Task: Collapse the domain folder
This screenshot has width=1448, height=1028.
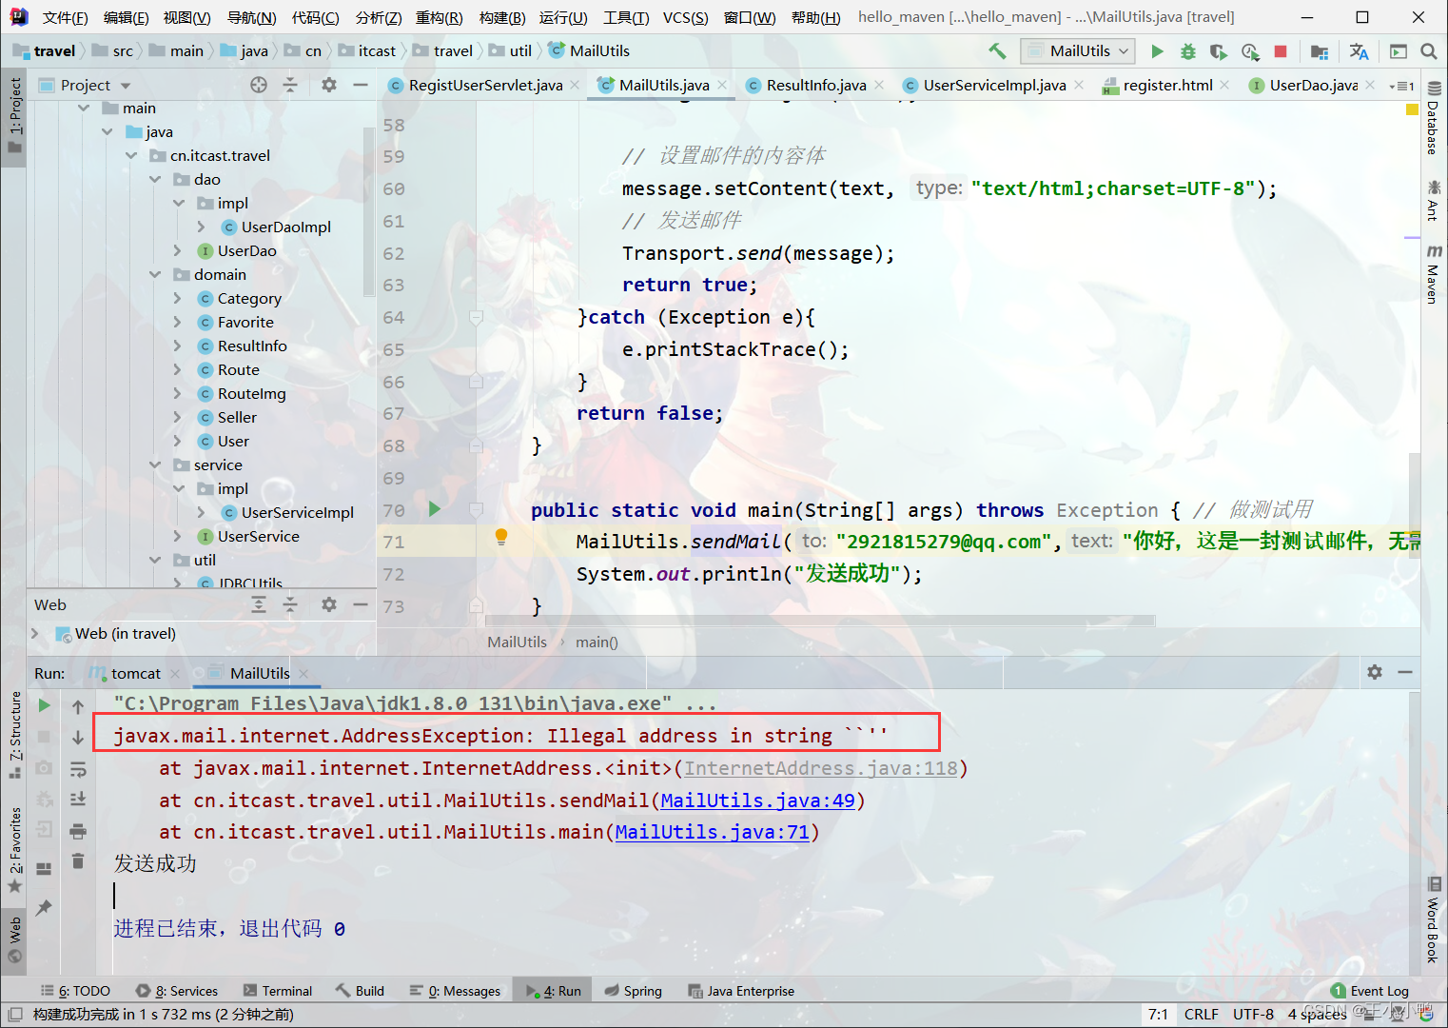Action: (x=155, y=274)
